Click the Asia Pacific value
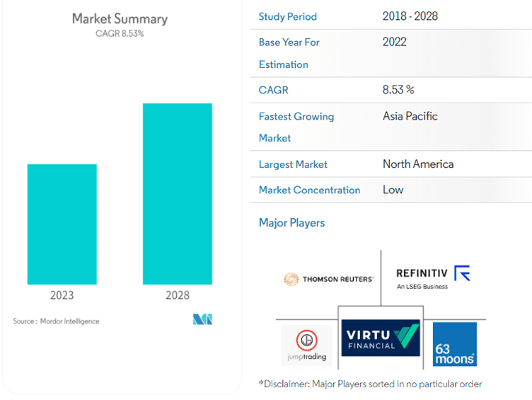 tap(410, 116)
